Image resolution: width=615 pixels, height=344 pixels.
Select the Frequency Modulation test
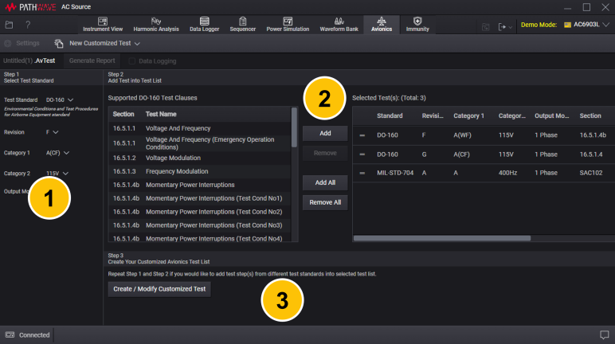199,171
